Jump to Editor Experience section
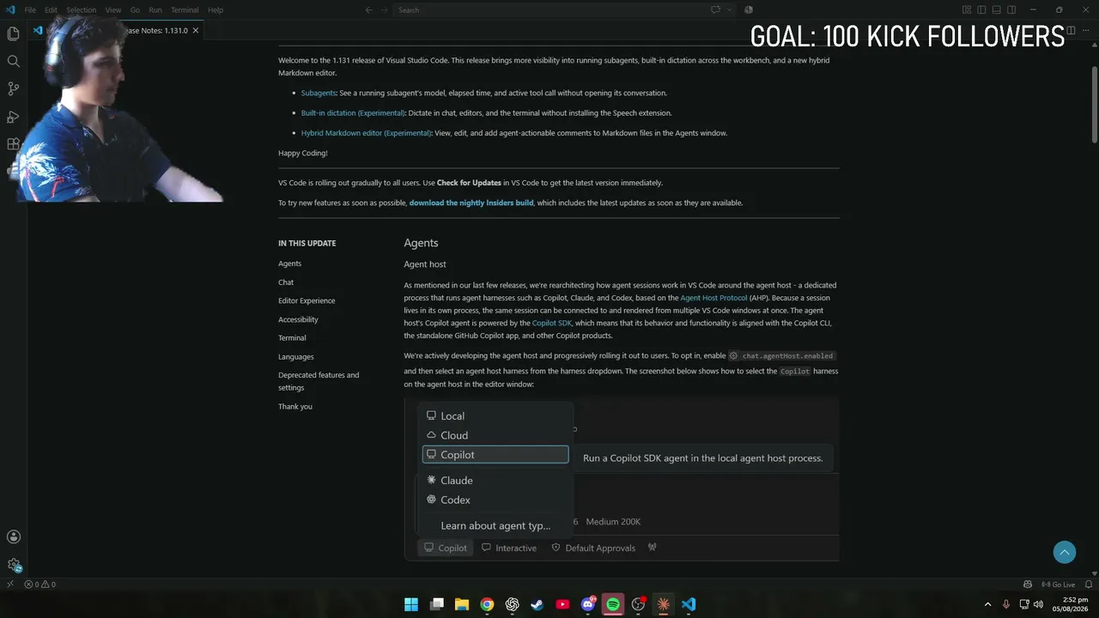Screen dimensions: 1099x618 [307, 300]
